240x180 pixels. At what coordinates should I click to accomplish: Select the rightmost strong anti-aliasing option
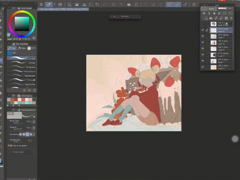(x=31, y=134)
